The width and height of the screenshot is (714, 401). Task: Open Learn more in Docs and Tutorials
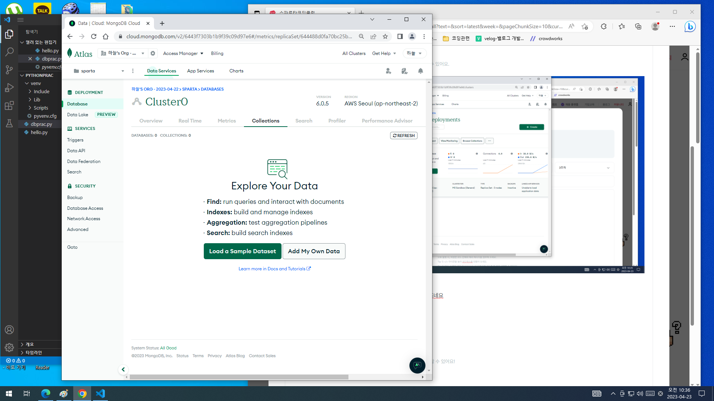(x=274, y=269)
